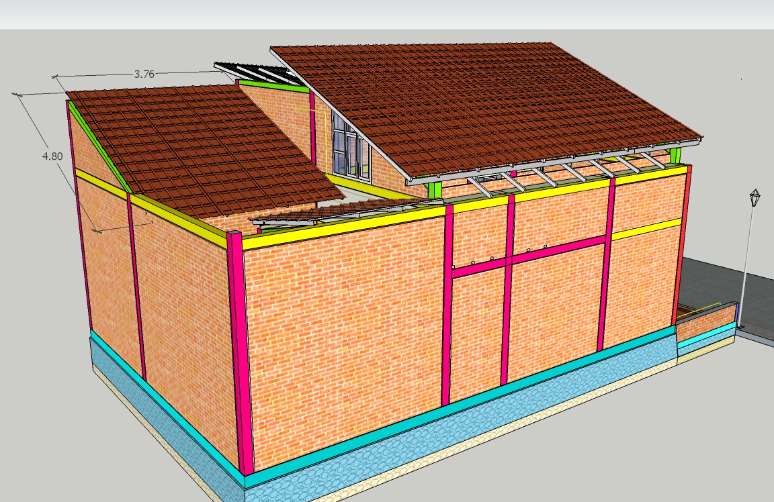Select the green post under the right roof edge
The height and width of the screenshot is (502, 774).
coord(434,189)
